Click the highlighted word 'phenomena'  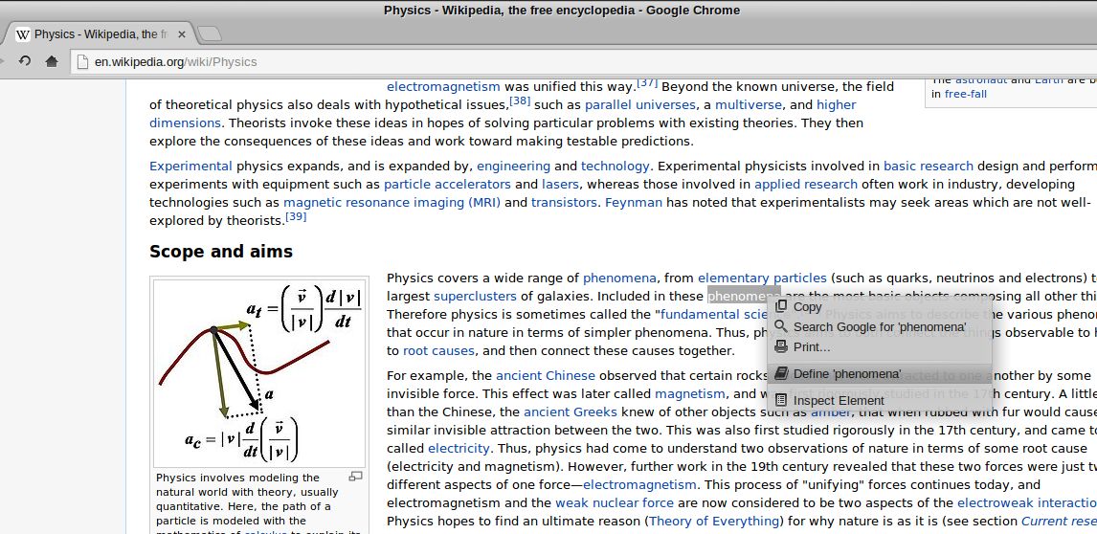(x=744, y=296)
